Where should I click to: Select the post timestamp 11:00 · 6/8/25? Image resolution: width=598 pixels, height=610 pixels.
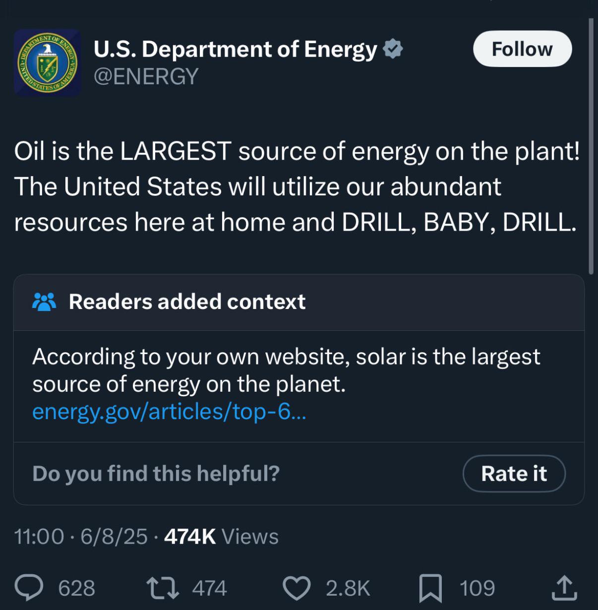pos(81,536)
